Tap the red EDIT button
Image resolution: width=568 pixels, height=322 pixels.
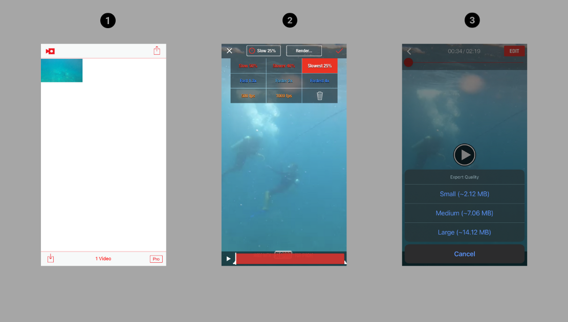pyautogui.click(x=514, y=51)
